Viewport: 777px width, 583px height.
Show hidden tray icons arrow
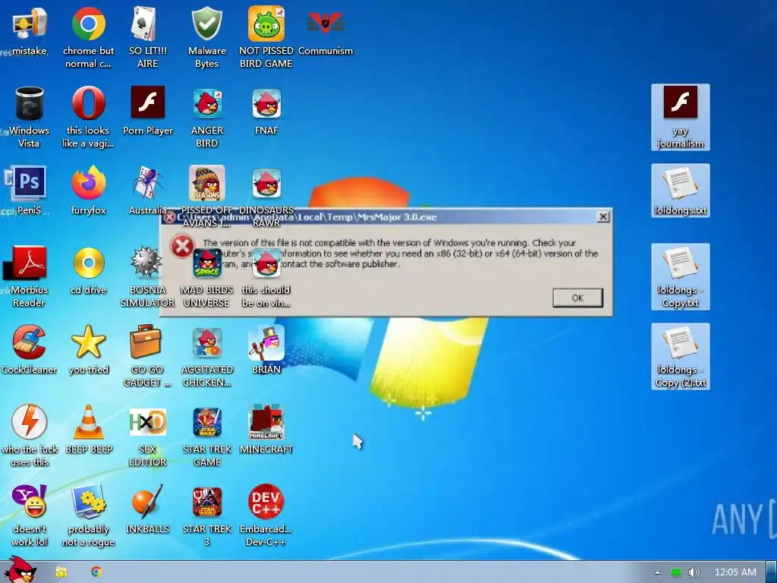coord(657,572)
